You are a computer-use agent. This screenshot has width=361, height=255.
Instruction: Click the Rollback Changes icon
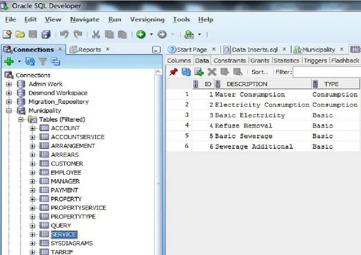pyautogui.click(x=237, y=72)
